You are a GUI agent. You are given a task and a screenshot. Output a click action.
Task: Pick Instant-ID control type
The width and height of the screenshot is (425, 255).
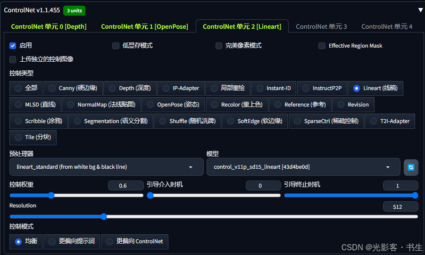click(x=274, y=88)
